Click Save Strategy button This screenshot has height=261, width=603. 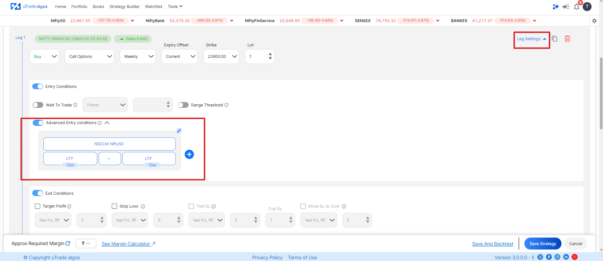tap(543, 244)
